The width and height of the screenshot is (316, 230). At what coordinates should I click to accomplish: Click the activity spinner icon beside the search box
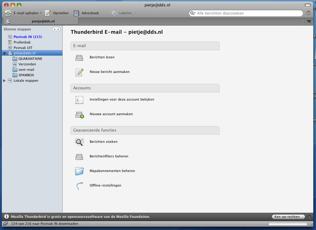(x=308, y=13)
